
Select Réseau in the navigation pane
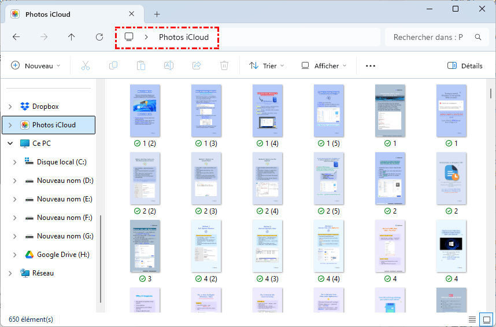point(43,273)
